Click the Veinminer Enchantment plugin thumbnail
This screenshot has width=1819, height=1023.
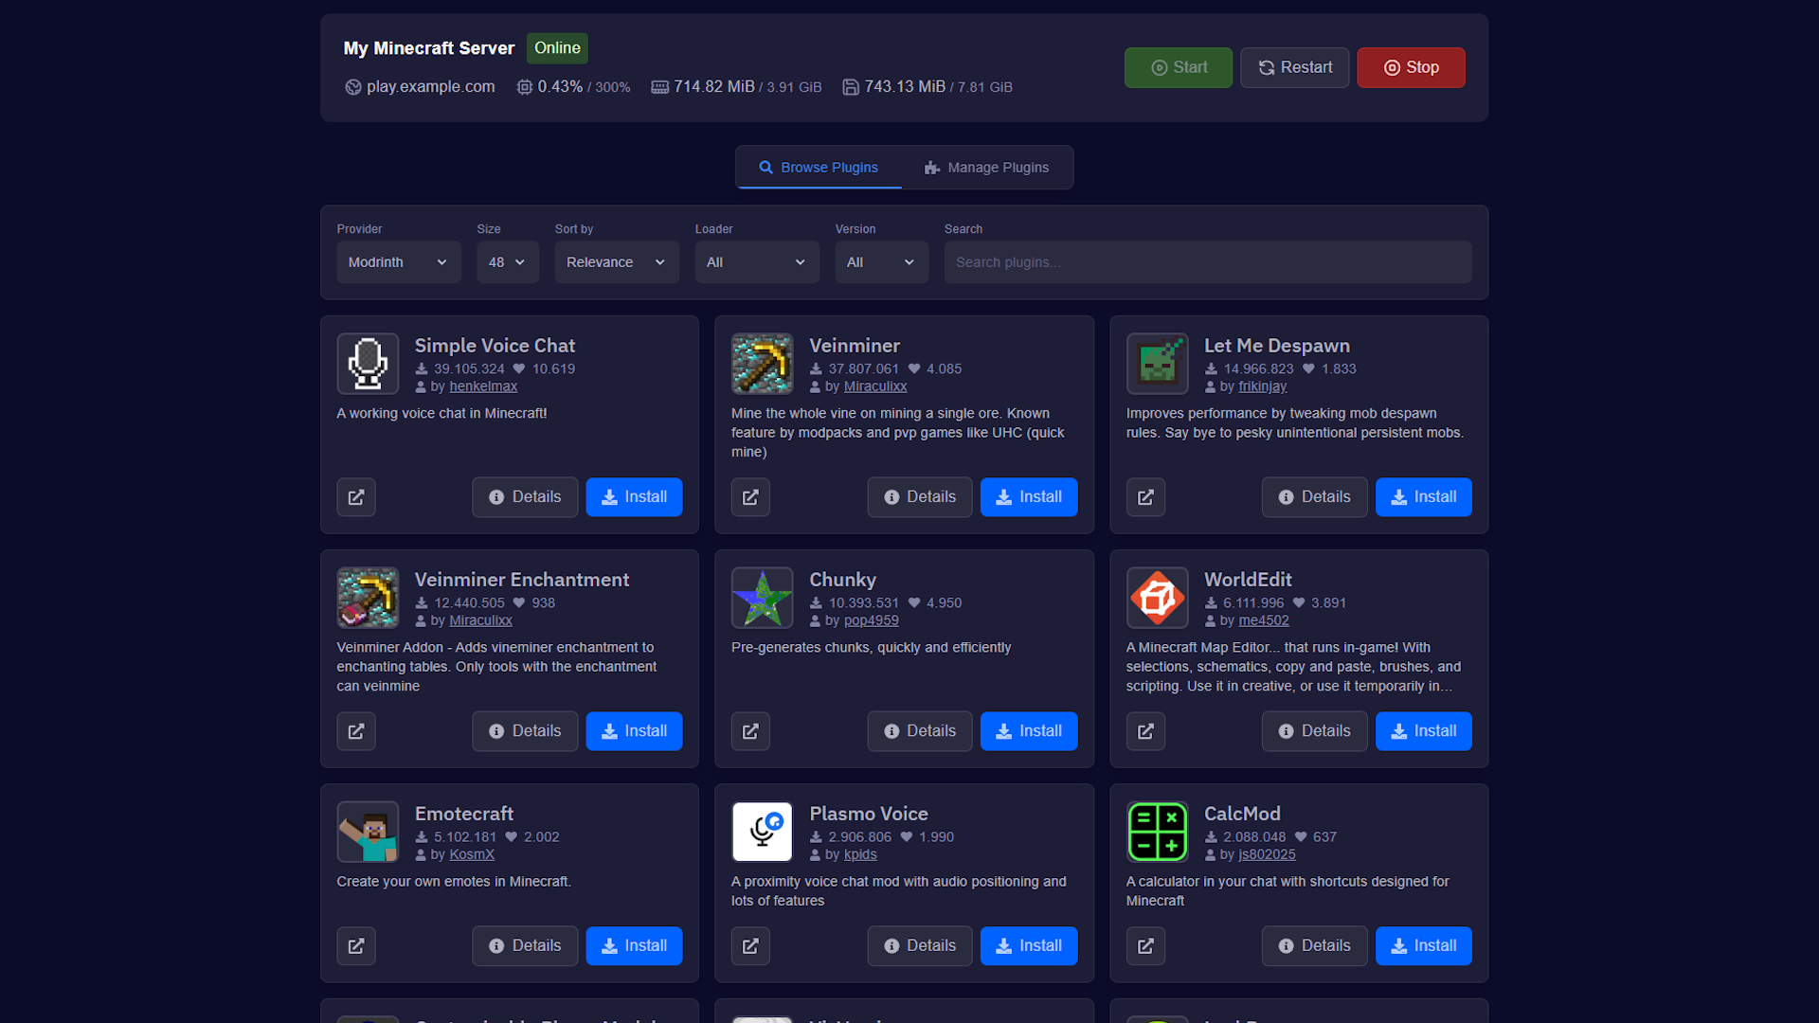coord(368,598)
